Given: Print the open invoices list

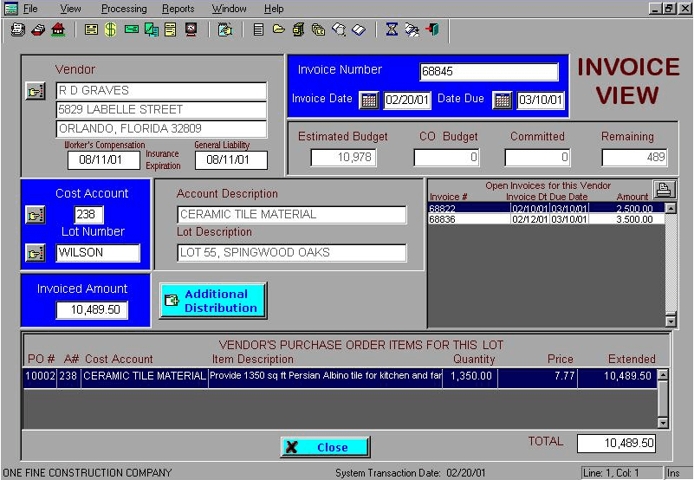Looking at the screenshot, I should (x=663, y=190).
